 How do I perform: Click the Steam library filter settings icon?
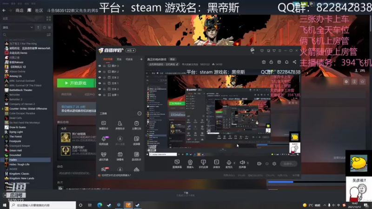49,34
